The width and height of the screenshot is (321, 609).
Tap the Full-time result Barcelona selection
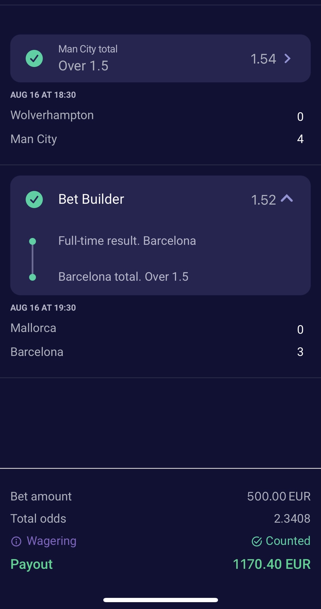pos(127,241)
